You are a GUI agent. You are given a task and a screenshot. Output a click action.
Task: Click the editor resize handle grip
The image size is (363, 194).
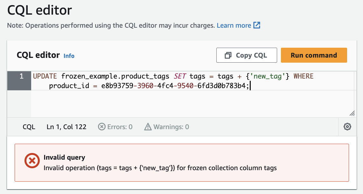point(352,114)
